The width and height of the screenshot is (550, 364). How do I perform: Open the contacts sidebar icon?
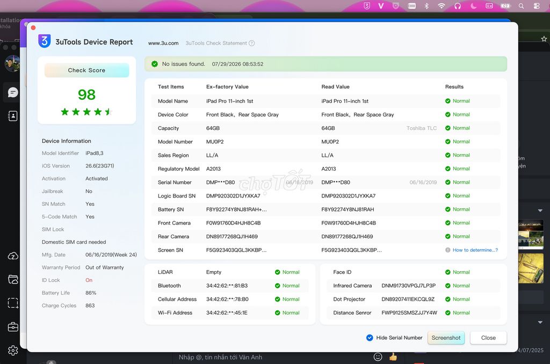pos(13,116)
